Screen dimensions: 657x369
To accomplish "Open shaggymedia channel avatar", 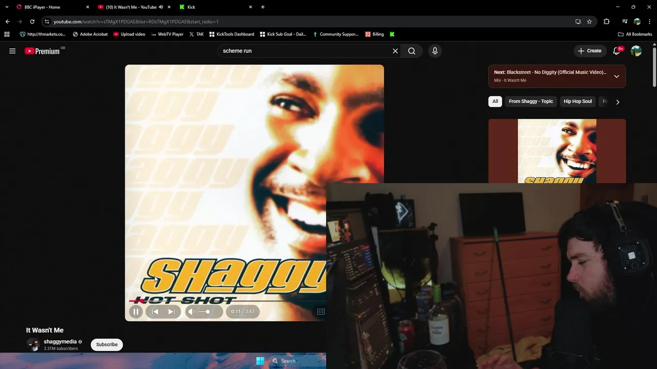I will (x=33, y=344).
